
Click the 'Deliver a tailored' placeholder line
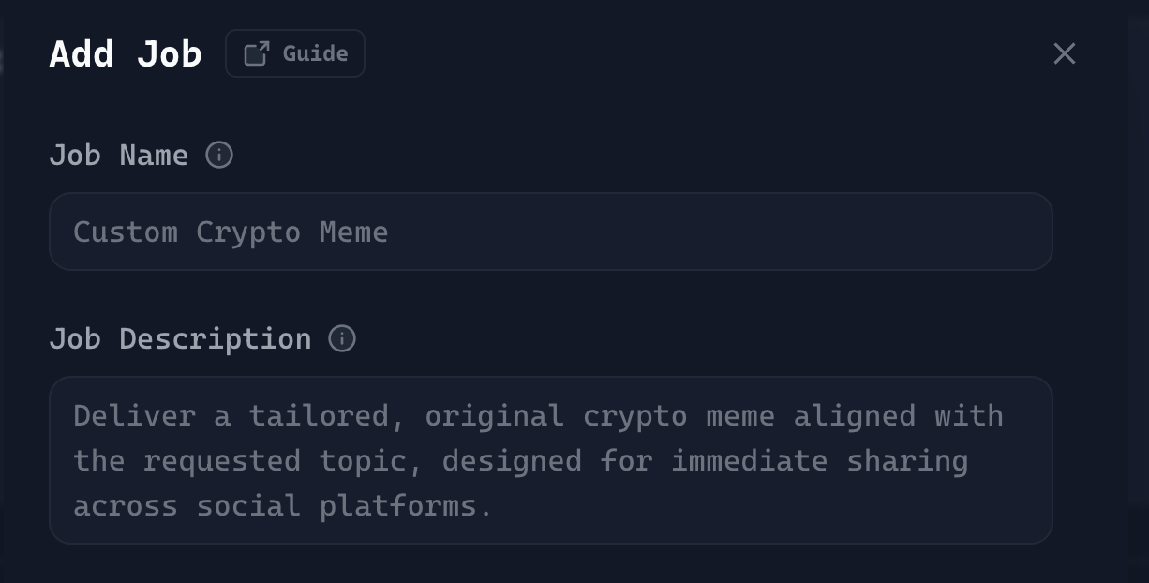[538, 416]
